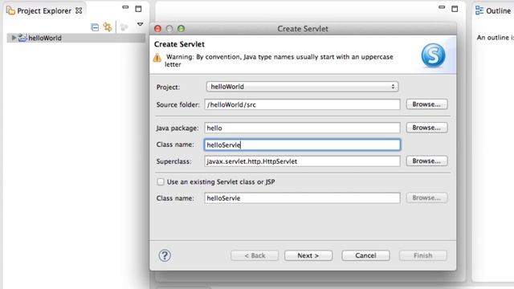Click the Outline view icon
This screenshot has width=514, height=289.
[x=479, y=10]
